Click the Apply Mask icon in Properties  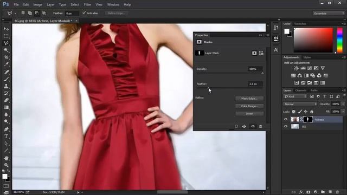244,126
